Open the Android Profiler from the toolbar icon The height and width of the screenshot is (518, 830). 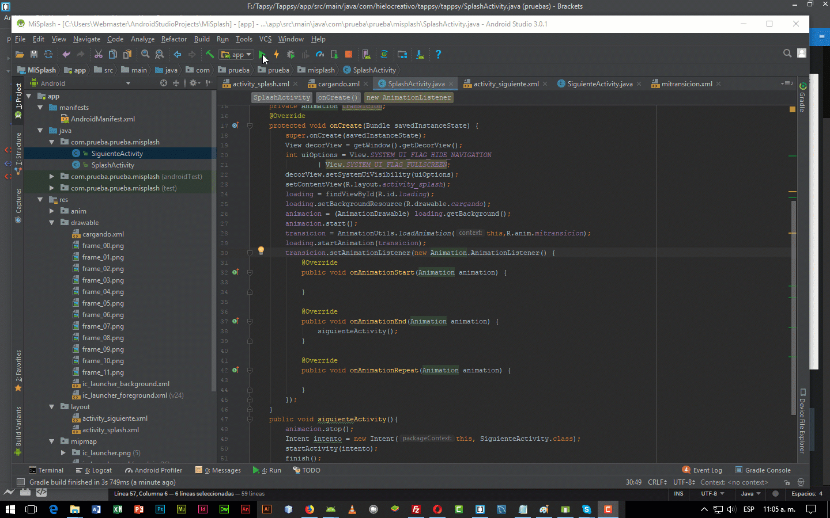[319, 54]
